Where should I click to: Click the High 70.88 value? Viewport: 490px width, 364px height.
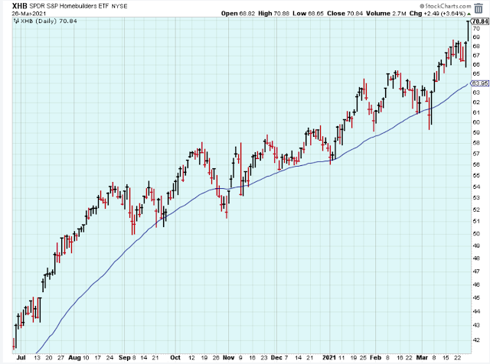tap(273, 14)
